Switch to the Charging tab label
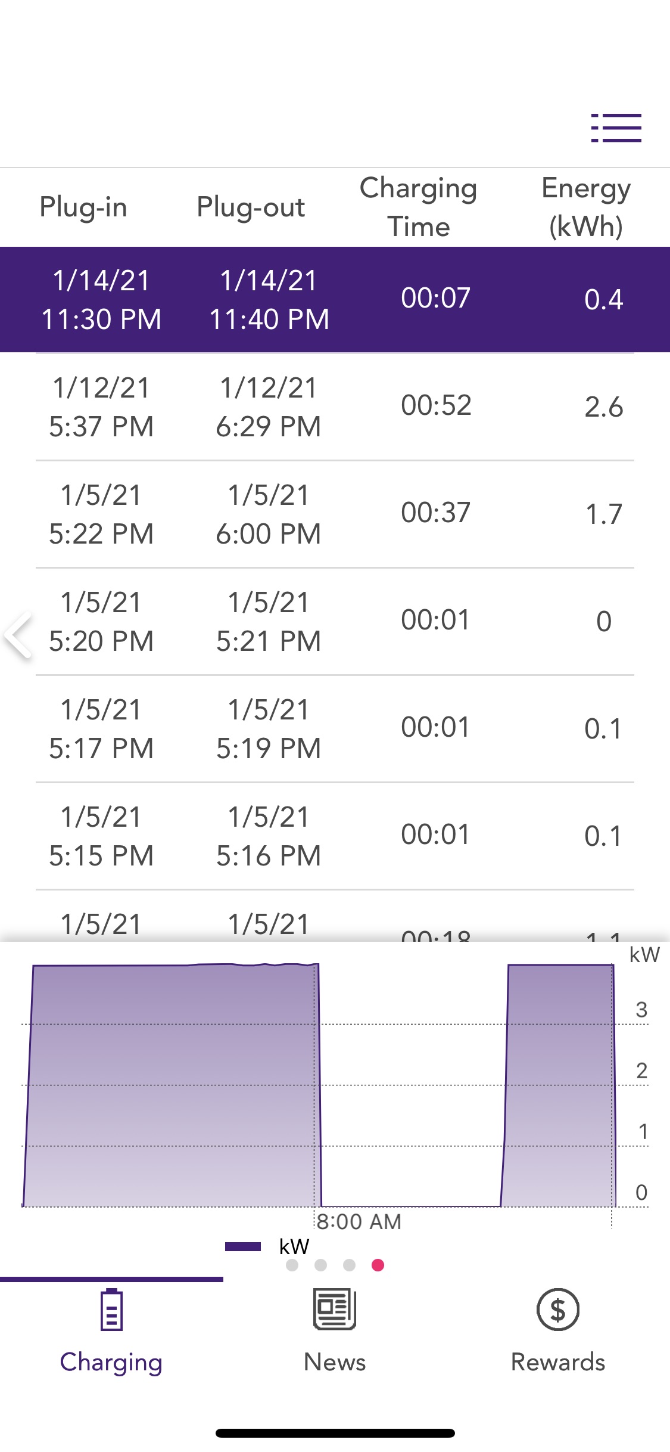 click(111, 1363)
